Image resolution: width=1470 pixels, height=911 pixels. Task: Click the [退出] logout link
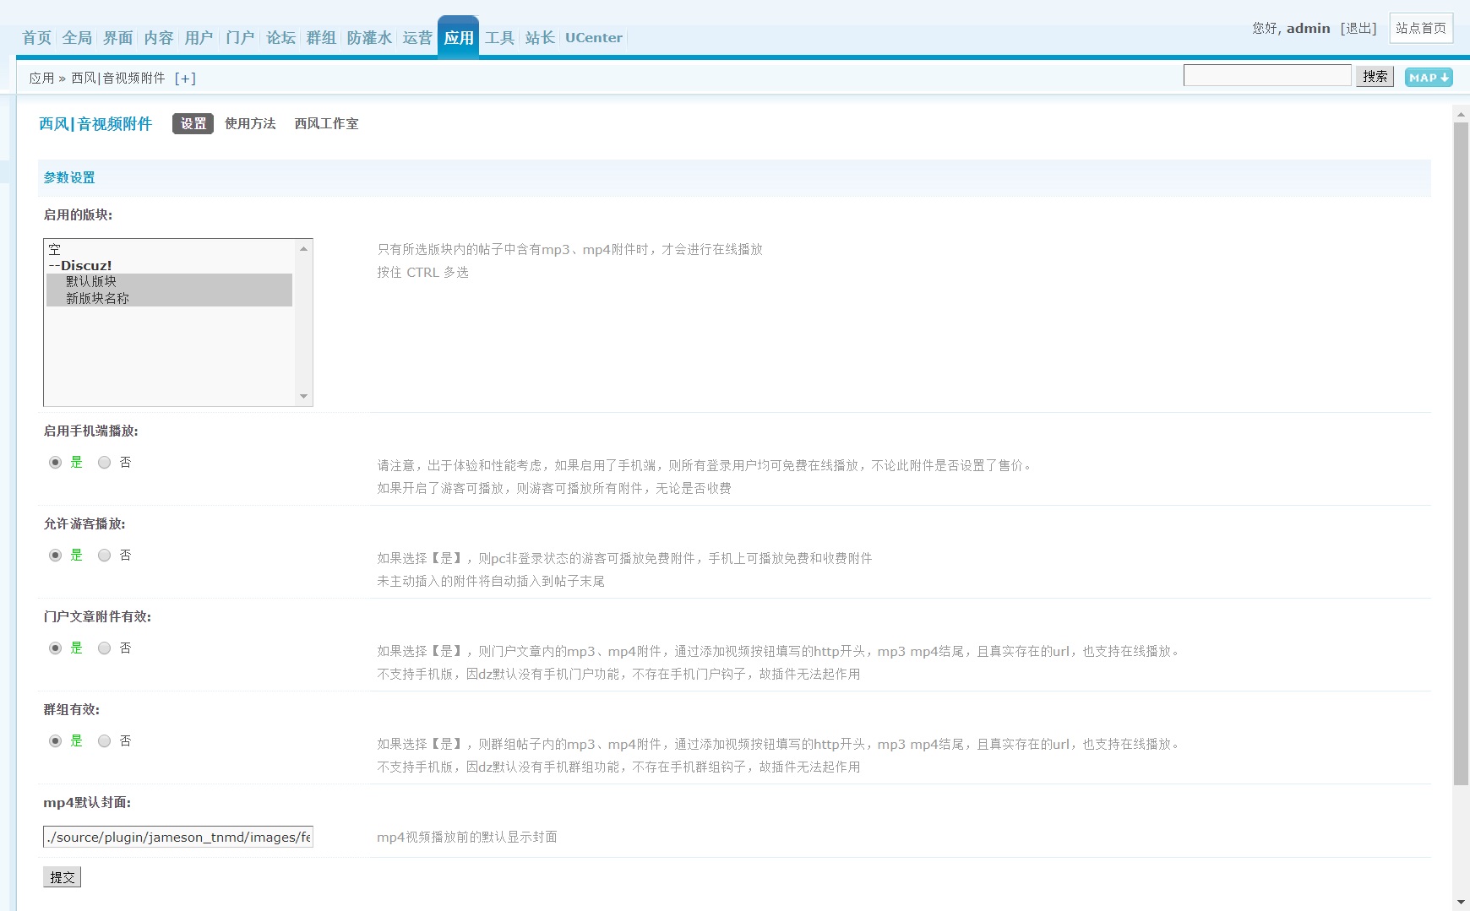pyautogui.click(x=1358, y=29)
